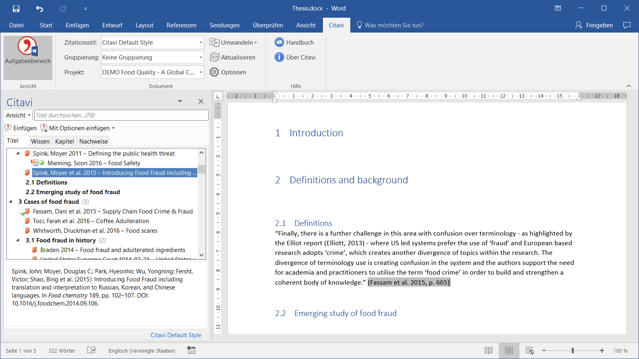This screenshot has width=639, height=359.
Task: Collapse the Spink, Moyer 2011 tree node
Action: (x=18, y=154)
